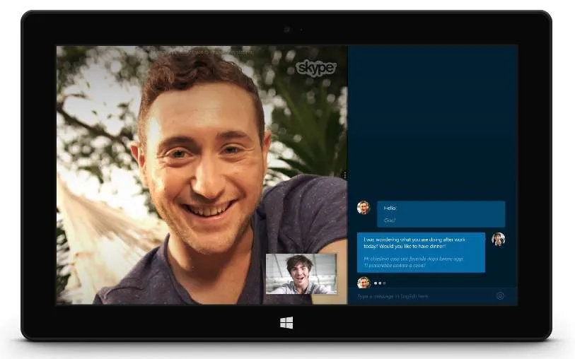Click the three-dot typing indicator
575x359 pixels.
point(380,283)
